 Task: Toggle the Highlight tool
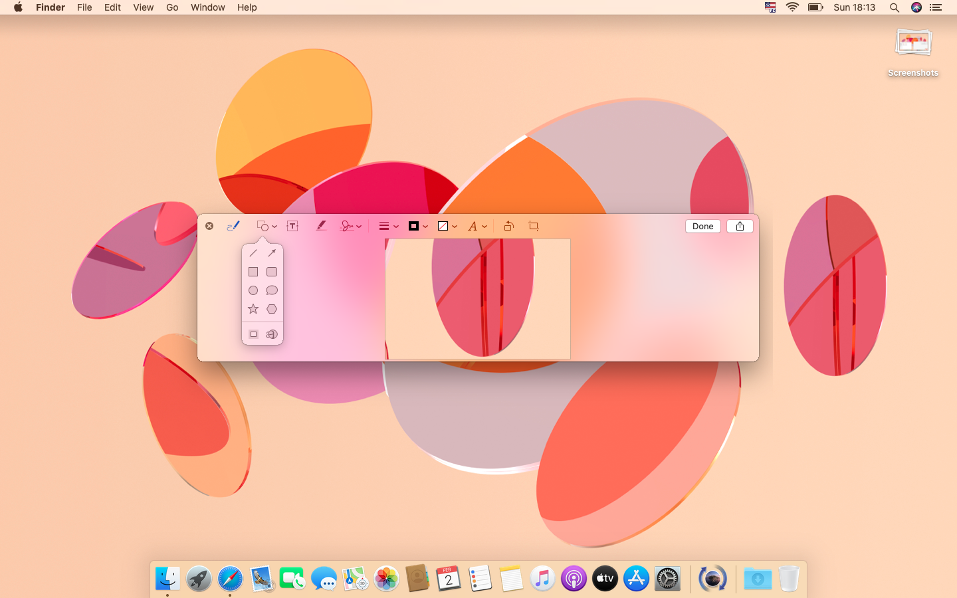tap(321, 226)
